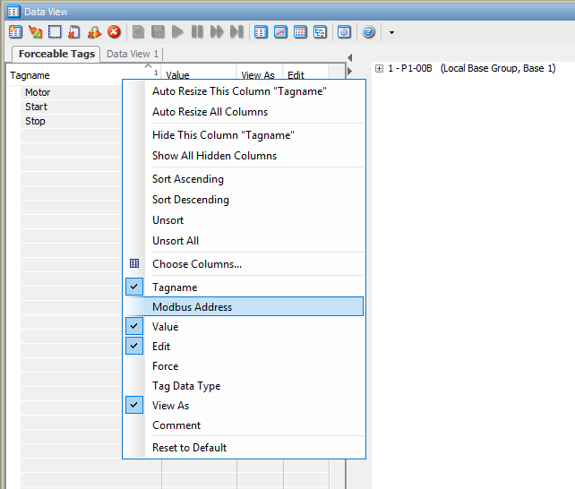
Task: Click the save disk icon in toolbar
Action: pyautogui.click(x=158, y=32)
